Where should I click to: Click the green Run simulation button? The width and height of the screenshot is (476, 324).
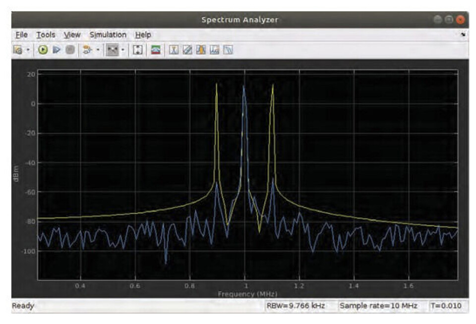pyautogui.click(x=43, y=50)
